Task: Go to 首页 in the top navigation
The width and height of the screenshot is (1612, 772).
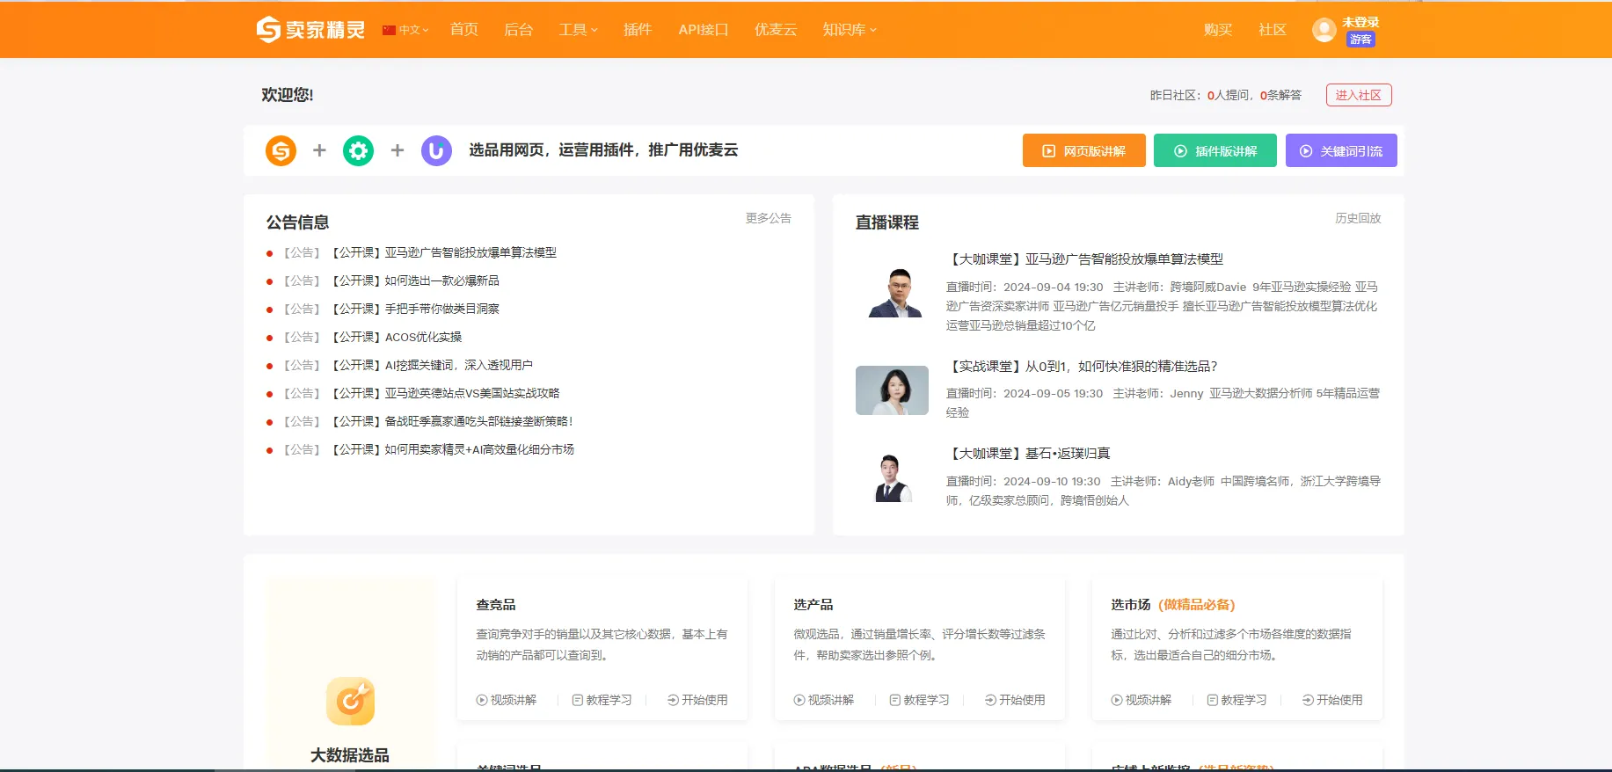Action: click(x=464, y=29)
